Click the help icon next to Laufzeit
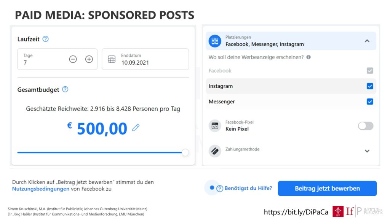 pos(46,39)
